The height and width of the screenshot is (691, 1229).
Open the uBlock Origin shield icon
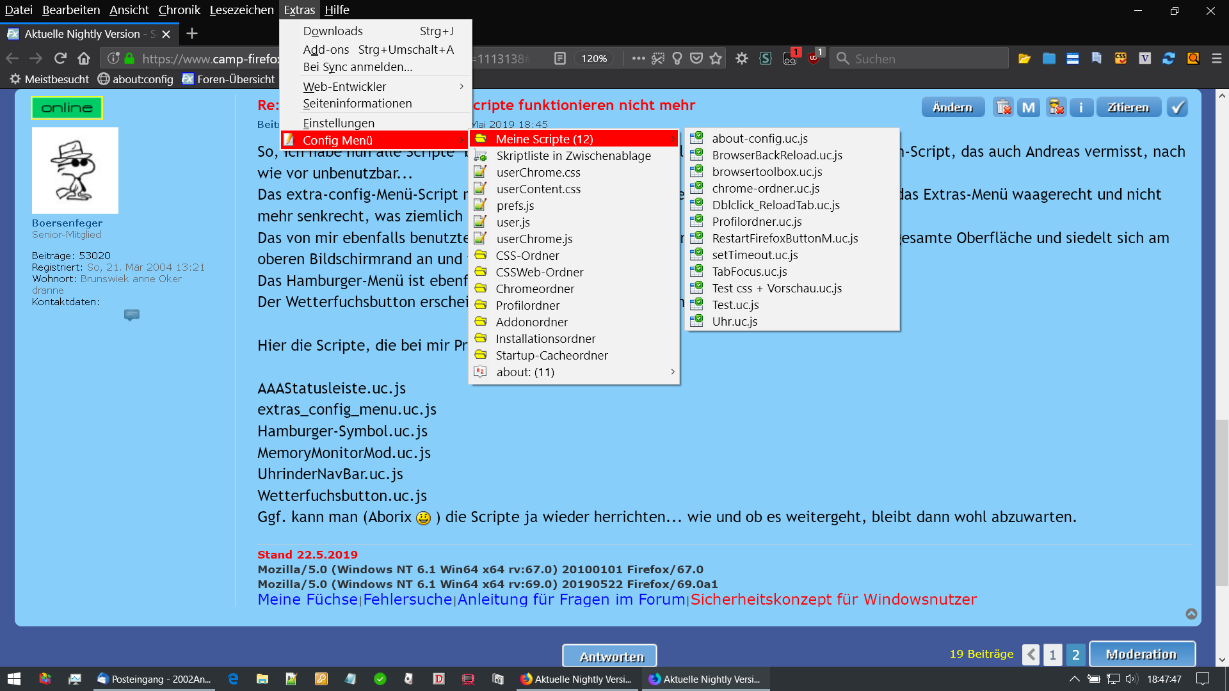(x=814, y=58)
